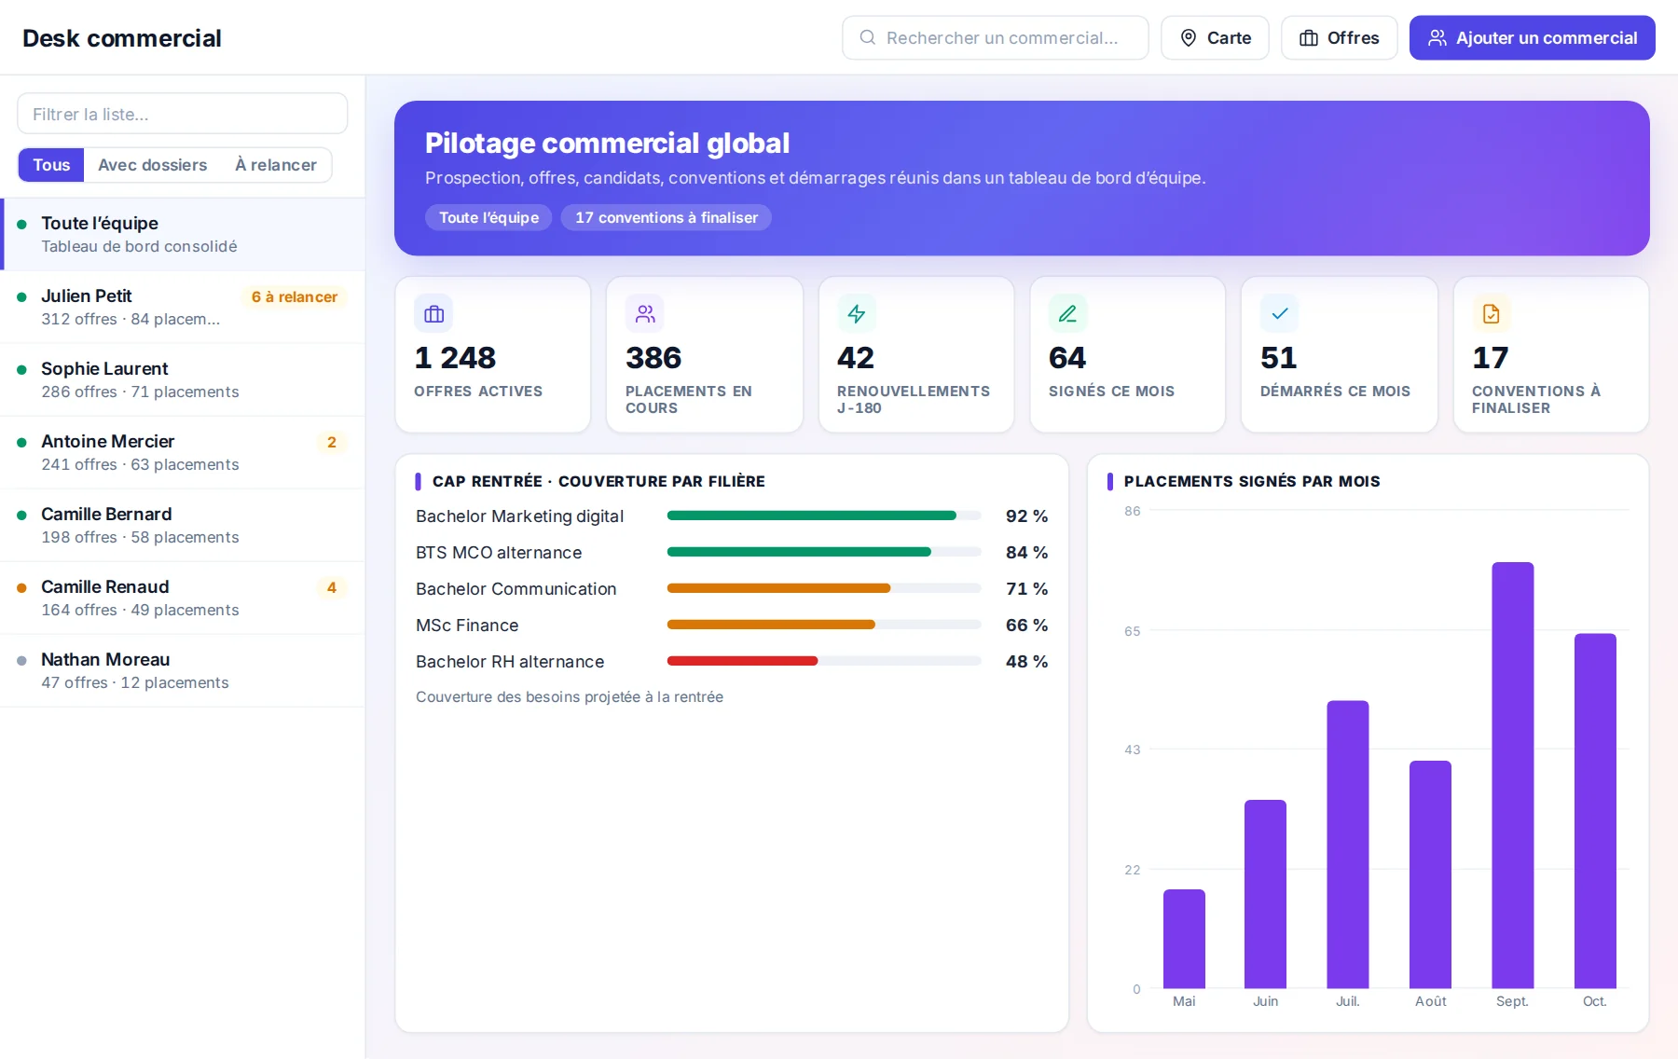Open Sophie Laurent's entry
The height and width of the screenshot is (1059, 1678).
[x=183, y=379]
